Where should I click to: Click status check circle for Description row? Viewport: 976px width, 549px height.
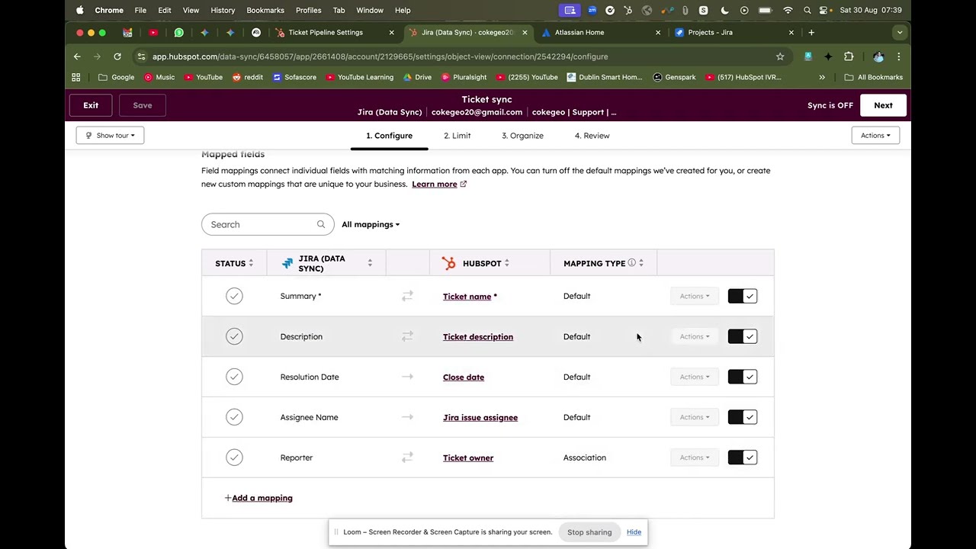click(234, 336)
